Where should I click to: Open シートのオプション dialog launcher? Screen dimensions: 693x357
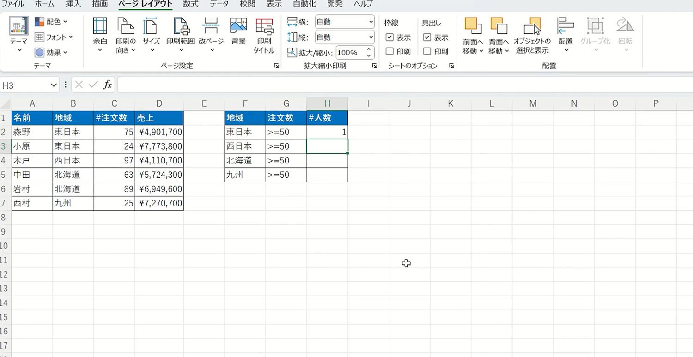(451, 66)
